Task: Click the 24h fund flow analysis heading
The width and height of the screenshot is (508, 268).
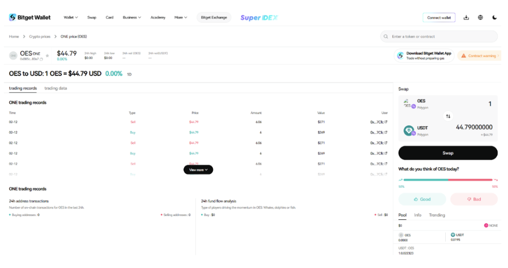Action: point(219,201)
